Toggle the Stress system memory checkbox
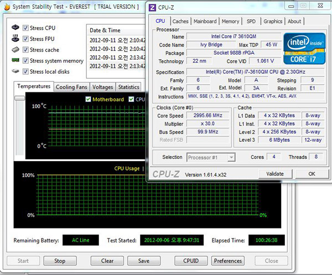 25,60
